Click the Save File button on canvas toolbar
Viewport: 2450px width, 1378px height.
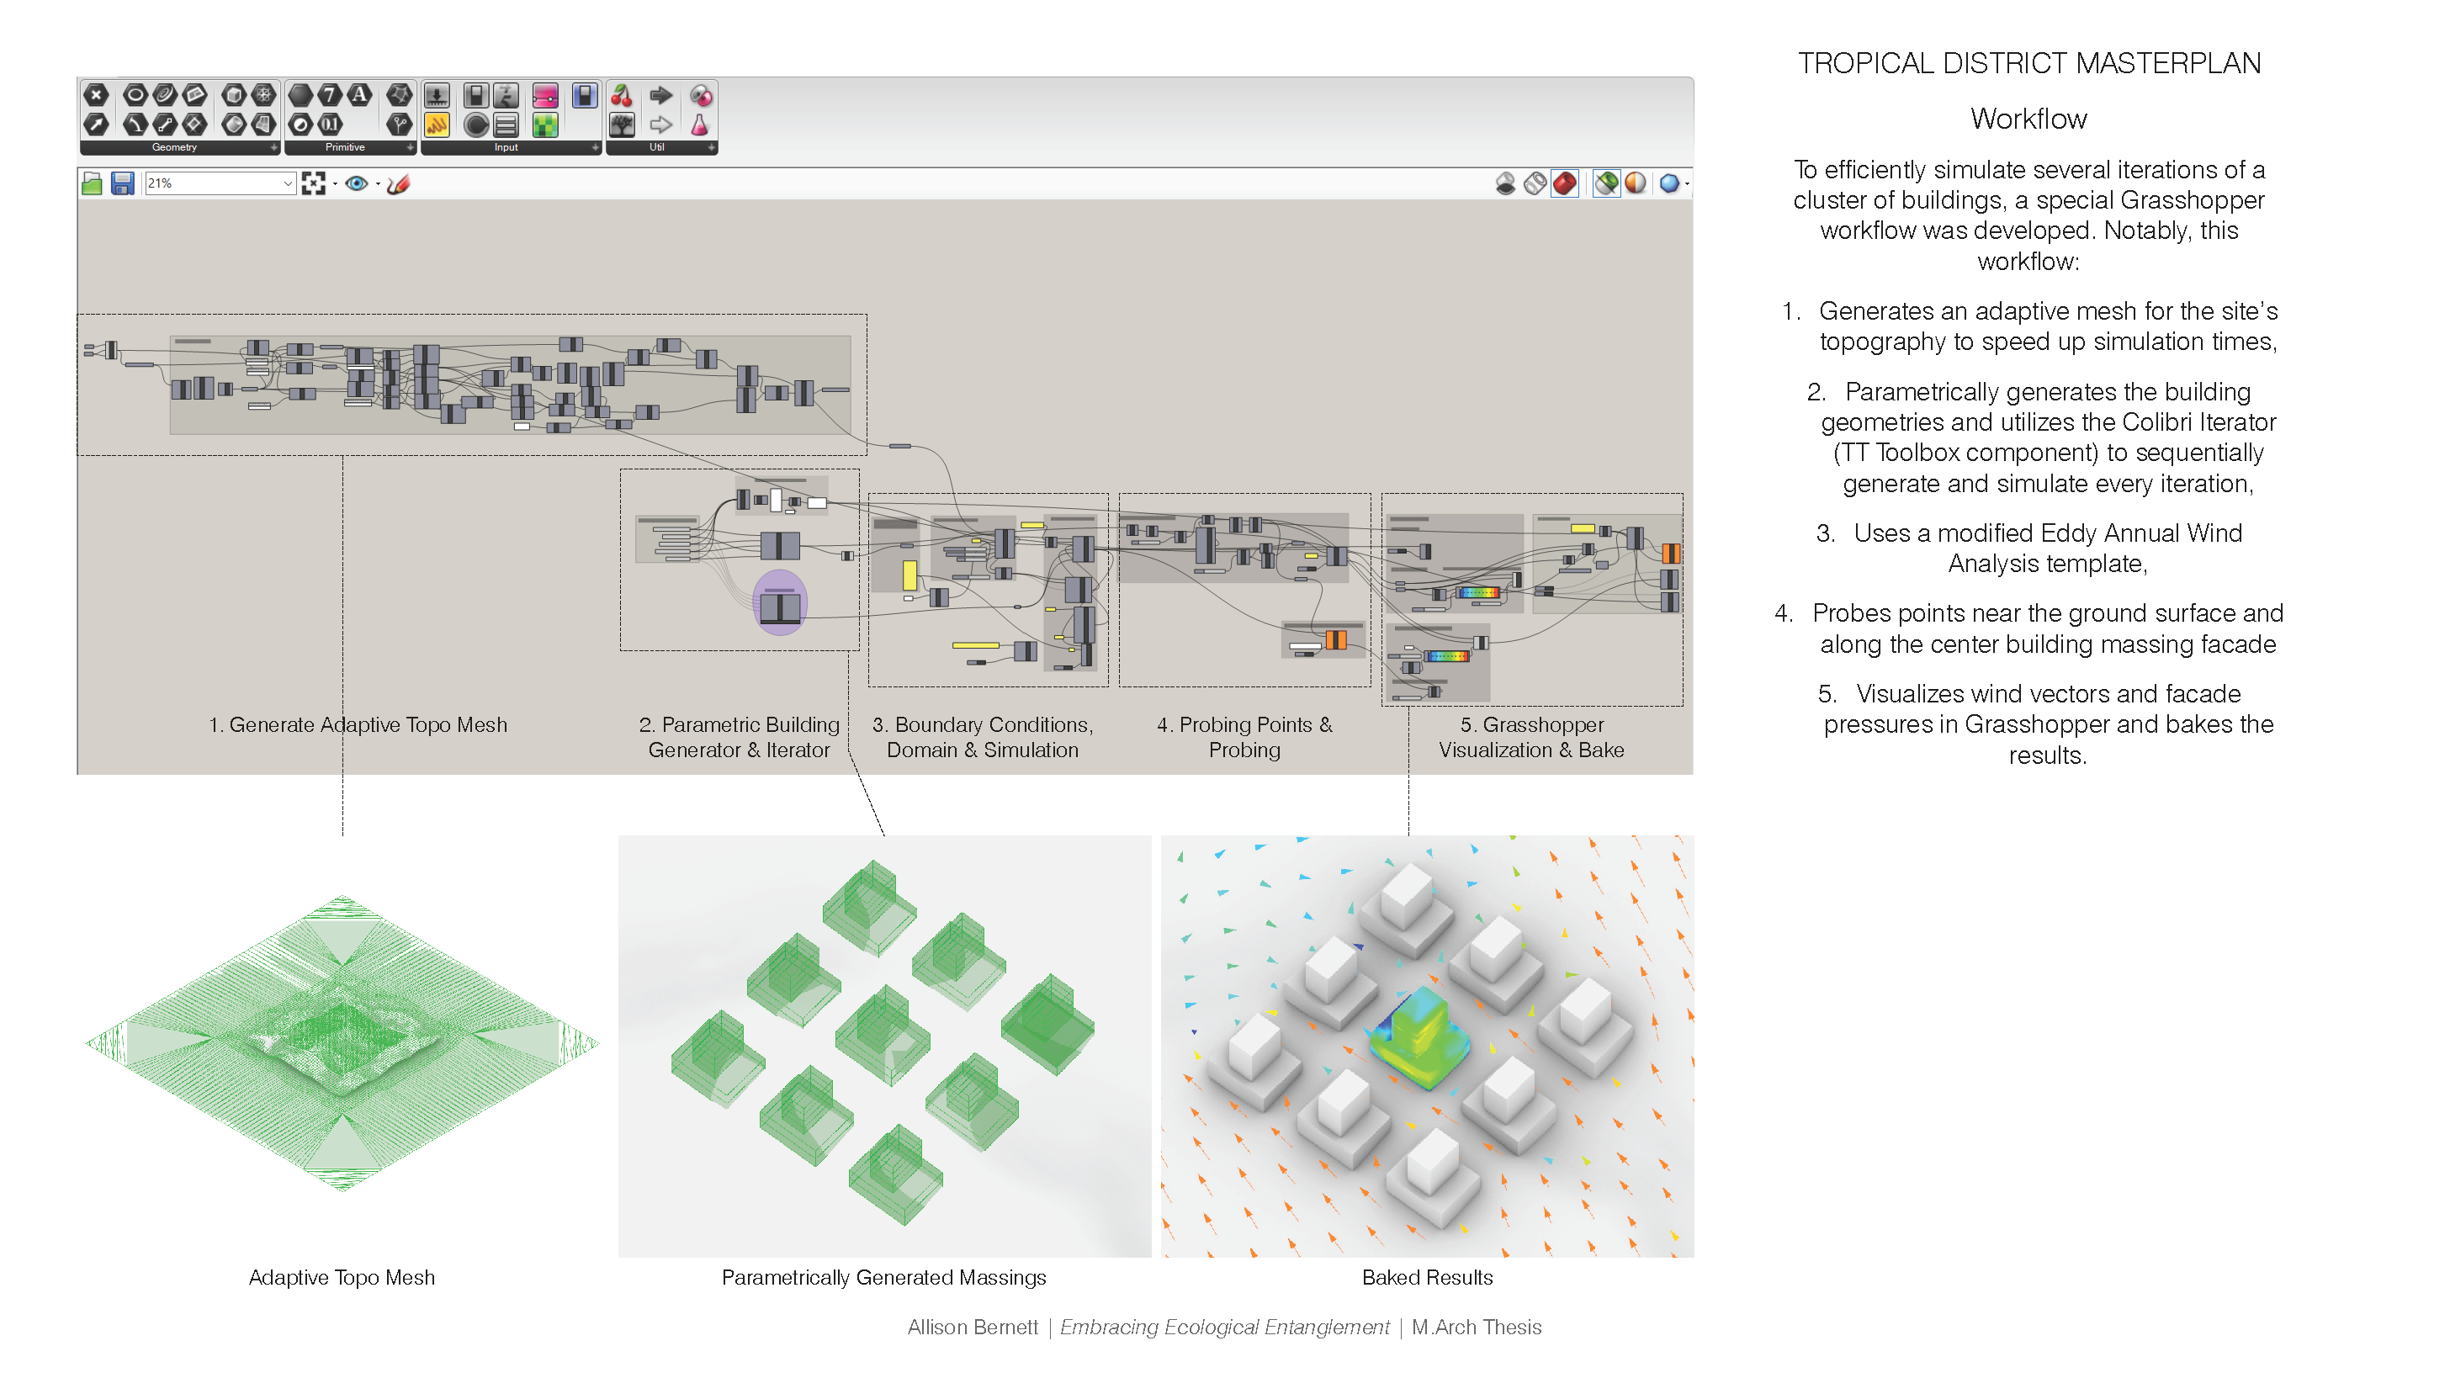(x=123, y=183)
